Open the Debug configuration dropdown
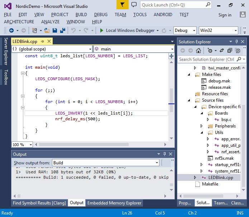Viewport: 249px width, 217px height. (x=194, y=30)
